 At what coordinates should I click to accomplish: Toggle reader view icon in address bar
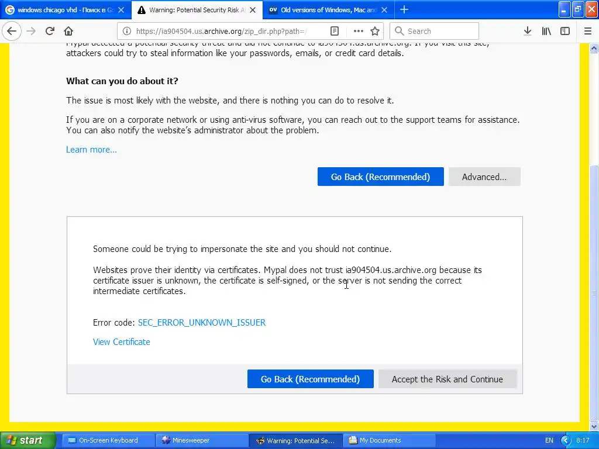(334, 31)
